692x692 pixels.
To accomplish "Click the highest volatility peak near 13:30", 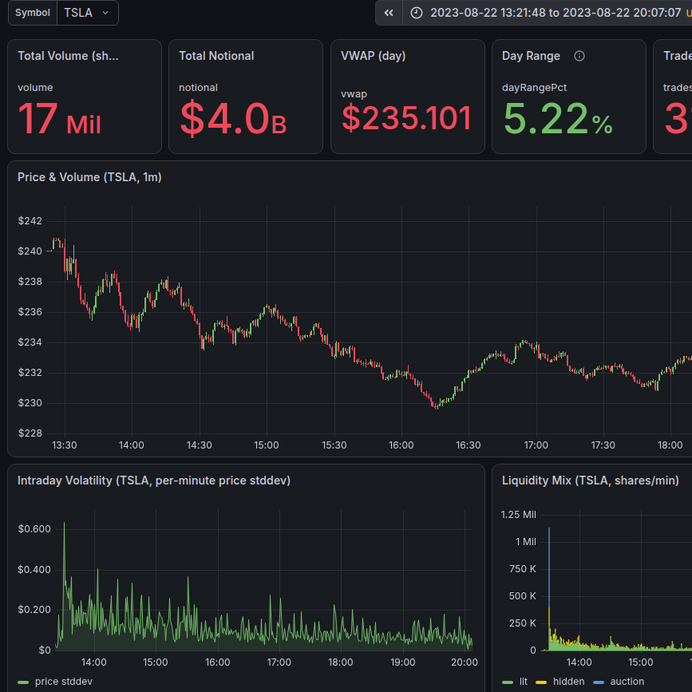I will tap(64, 525).
